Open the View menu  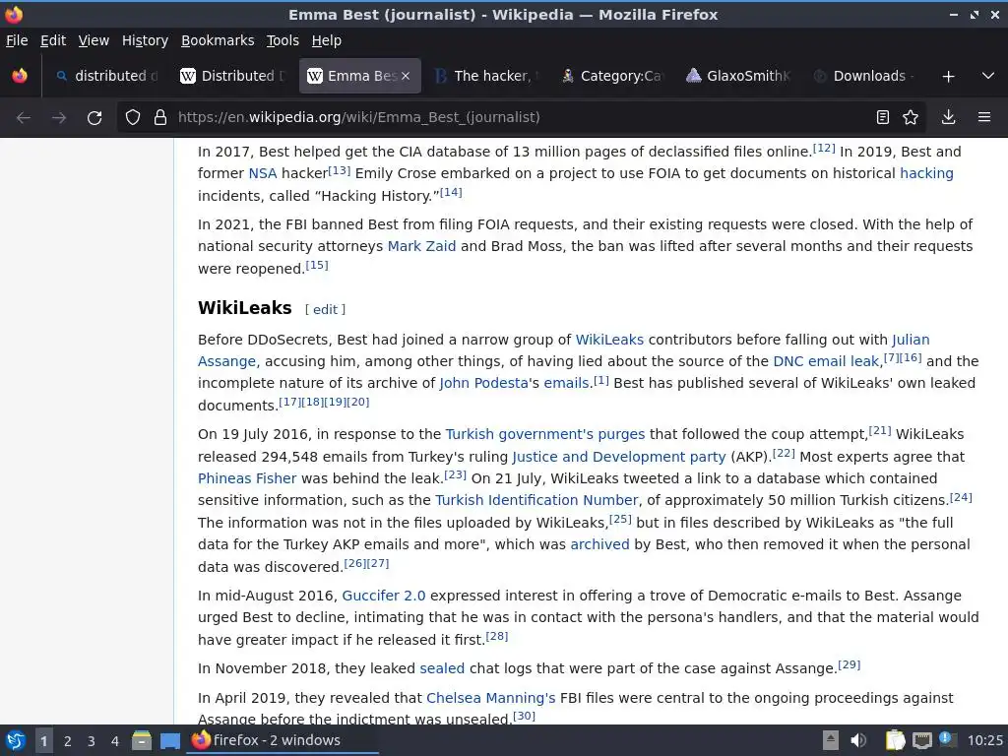pos(94,40)
